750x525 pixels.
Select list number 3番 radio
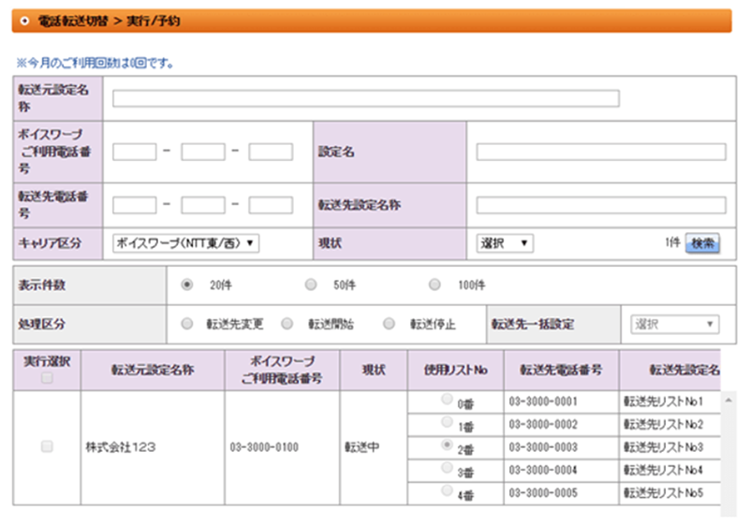(447, 468)
